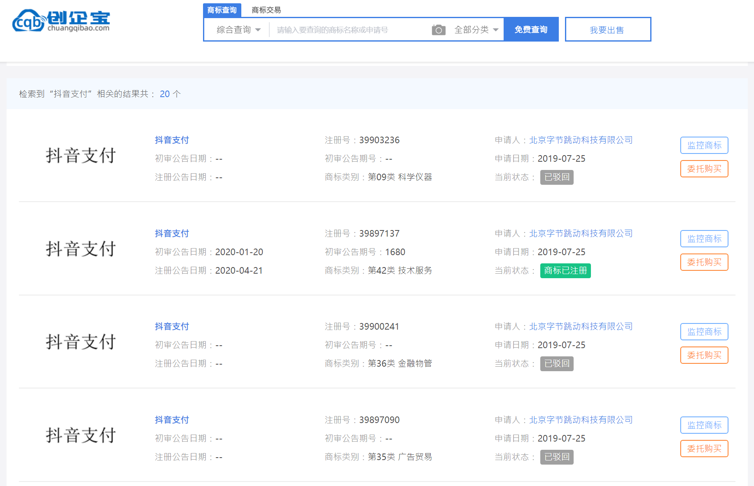
Task: Click the 免费查询 search button
Action: point(531,29)
